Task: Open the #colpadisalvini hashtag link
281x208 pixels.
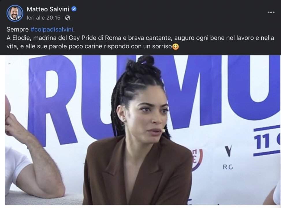Action: [52, 29]
